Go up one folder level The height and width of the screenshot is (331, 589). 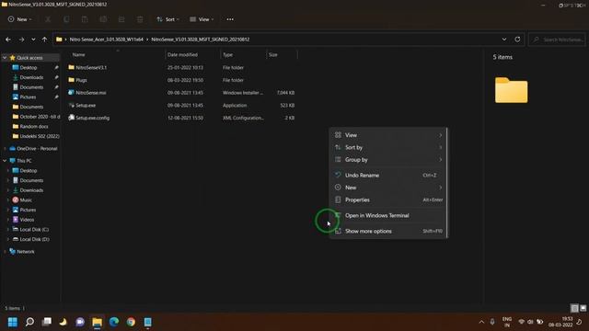[44, 40]
